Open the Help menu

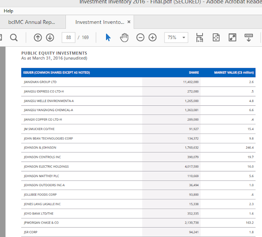coord(8,11)
